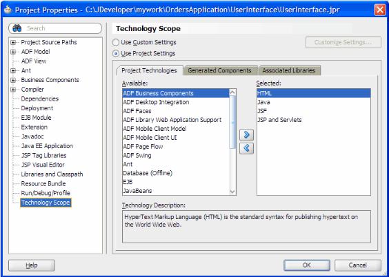Viewport: 389px width, 277px height.
Task: Select Deployment in the tree
Action: (37, 108)
